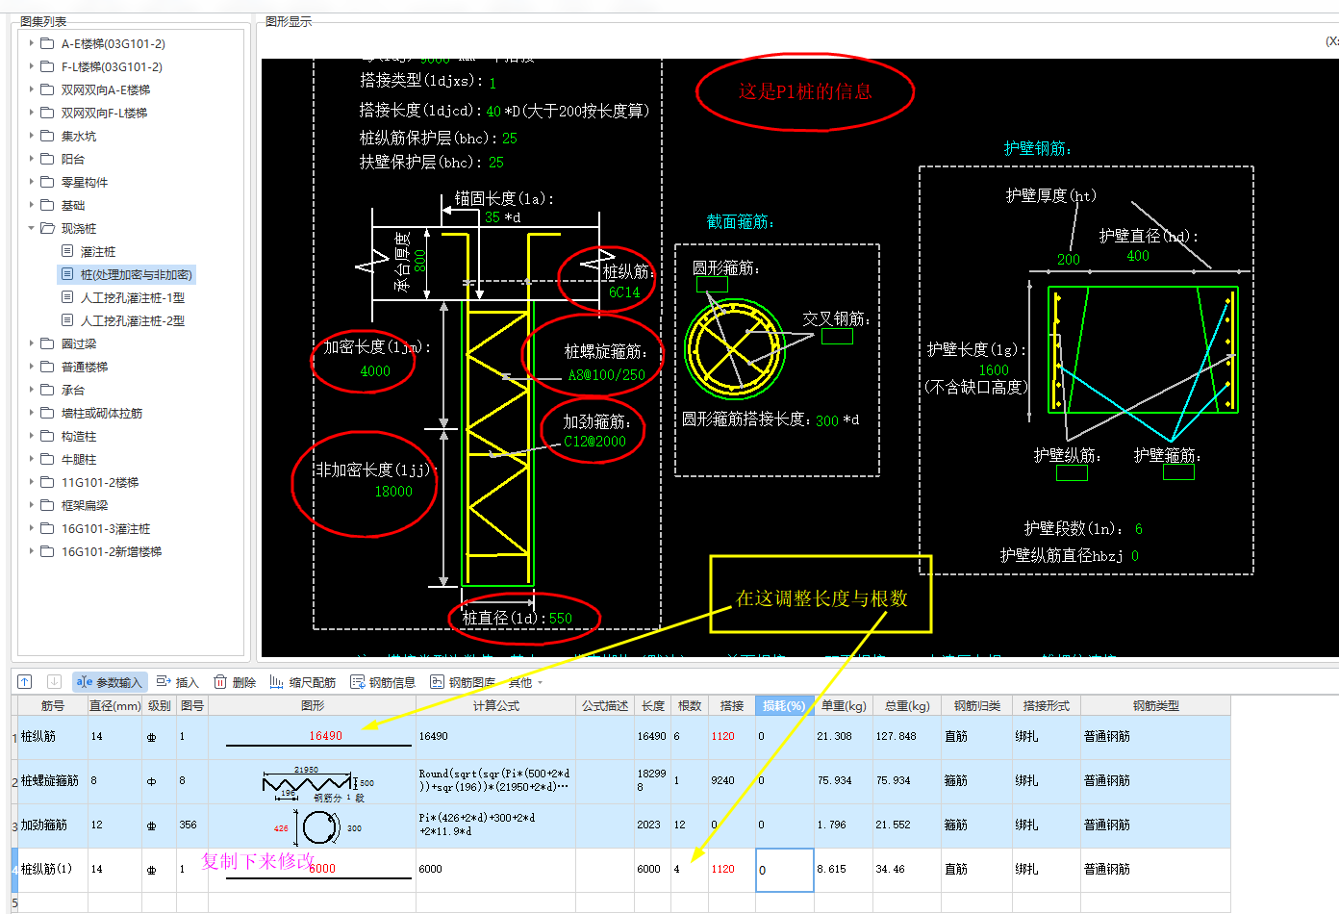Click the 承台厚度 value 800
This screenshot has height=914, width=1339.
click(x=420, y=260)
